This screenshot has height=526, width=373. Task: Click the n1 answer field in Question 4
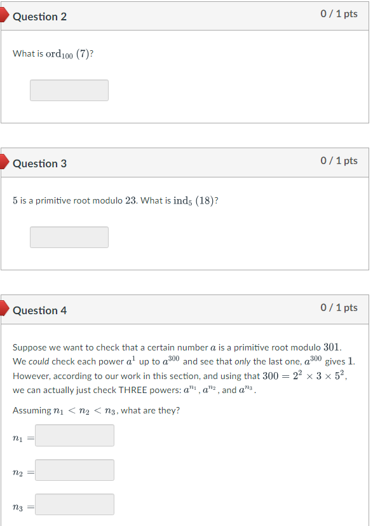(x=74, y=435)
